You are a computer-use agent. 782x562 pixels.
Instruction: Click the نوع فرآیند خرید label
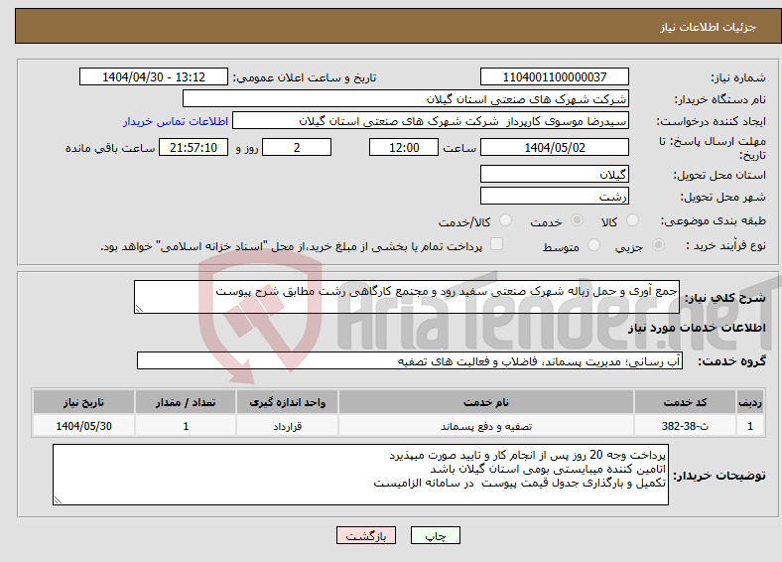[725, 245]
